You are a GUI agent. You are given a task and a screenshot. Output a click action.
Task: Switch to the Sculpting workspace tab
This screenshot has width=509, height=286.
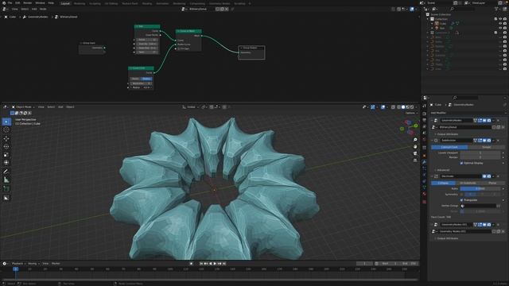click(x=95, y=3)
